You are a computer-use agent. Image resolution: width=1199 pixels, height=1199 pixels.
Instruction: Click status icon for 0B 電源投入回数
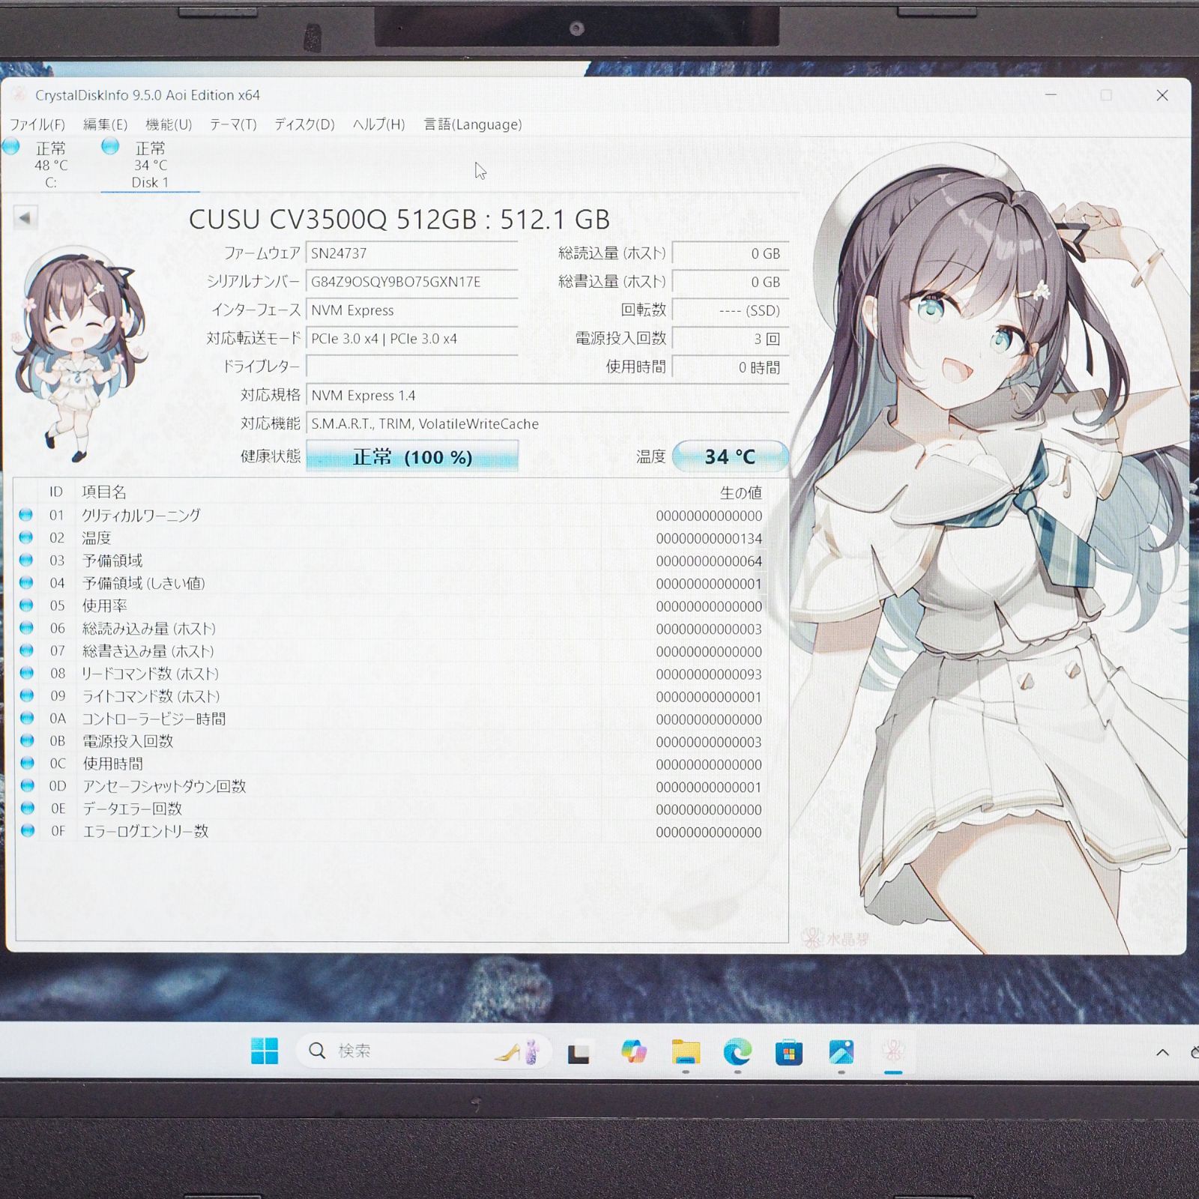tap(27, 740)
